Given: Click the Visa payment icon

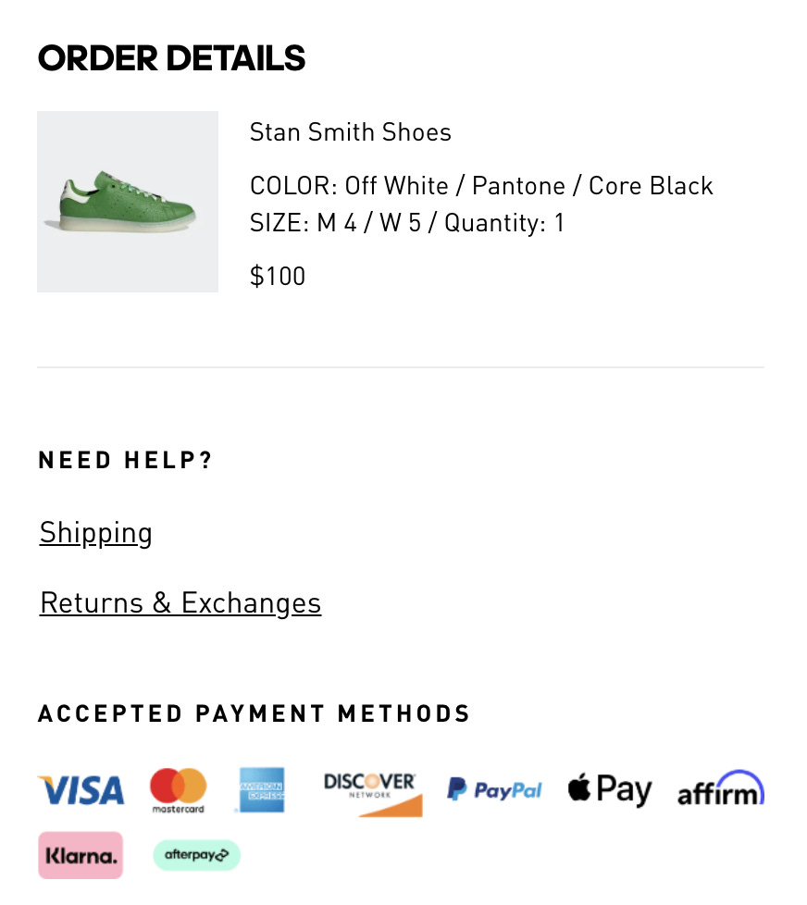Looking at the screenshot, I should click(81, 789).
